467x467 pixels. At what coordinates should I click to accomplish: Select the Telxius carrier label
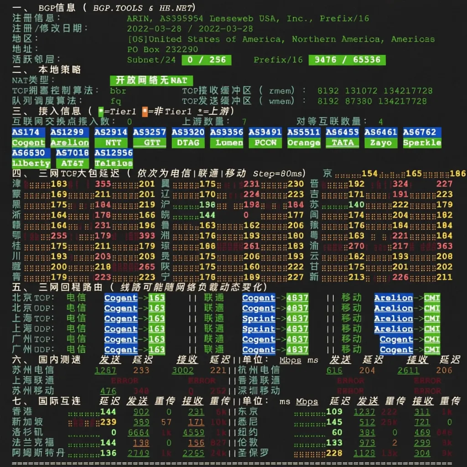[x=114, y=164]
